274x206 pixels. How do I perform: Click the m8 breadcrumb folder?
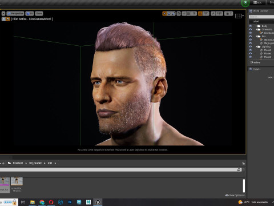click(50, 163)
